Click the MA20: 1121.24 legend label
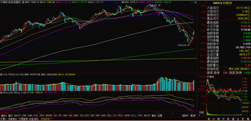Screen dimensions: 251x121 click(64, 2)
